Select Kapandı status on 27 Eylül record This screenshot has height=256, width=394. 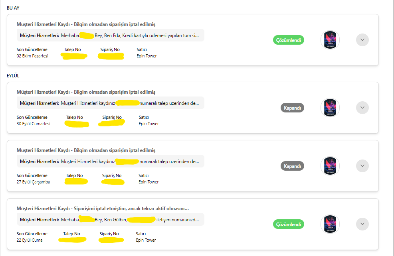pos(293,166)
